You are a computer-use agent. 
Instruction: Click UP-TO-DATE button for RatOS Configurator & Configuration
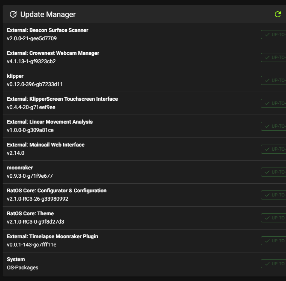(x=273, y=195)
